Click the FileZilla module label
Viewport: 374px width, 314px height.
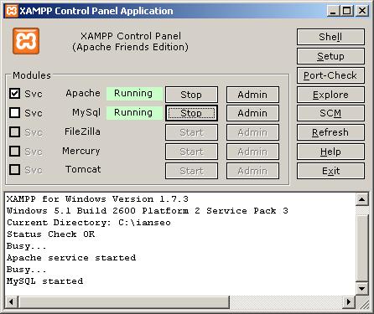click(82, 131)
